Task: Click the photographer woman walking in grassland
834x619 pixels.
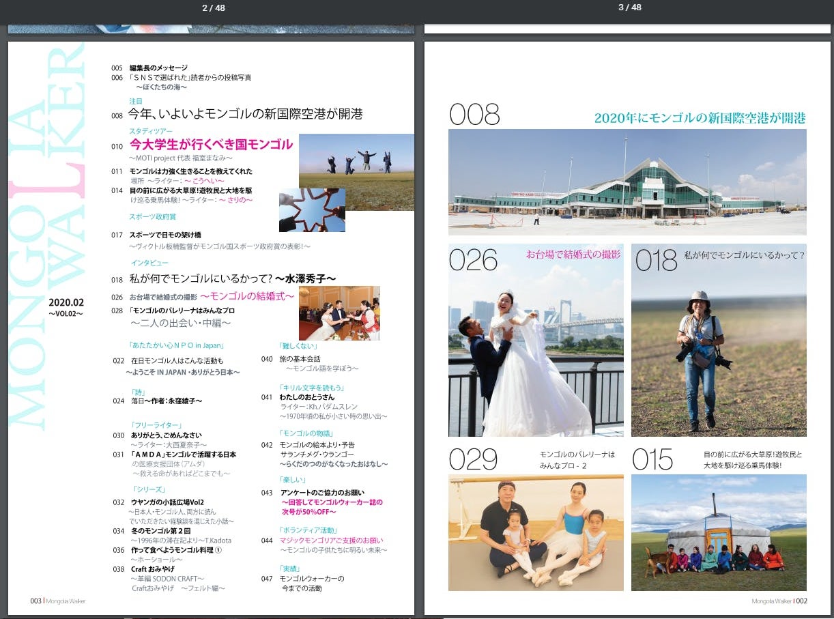Action: (718, 340)
